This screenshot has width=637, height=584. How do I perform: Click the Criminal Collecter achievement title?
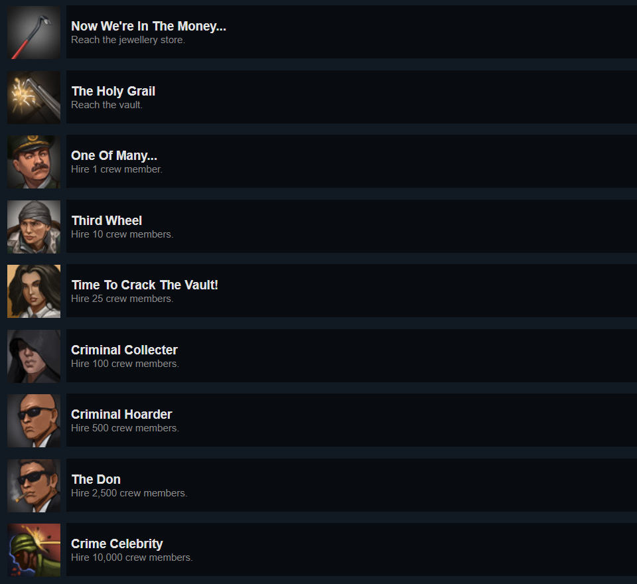coord(124,350)
